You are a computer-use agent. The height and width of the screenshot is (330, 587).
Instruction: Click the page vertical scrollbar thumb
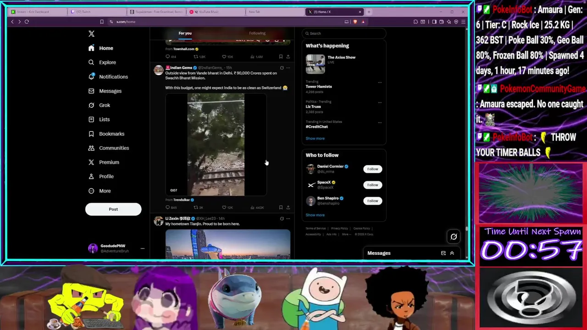[467, 228]
